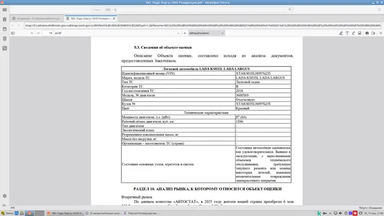Click the magnifier icon in the search field
The height and width of the screenshot is (216, 384).
point(290,10)
